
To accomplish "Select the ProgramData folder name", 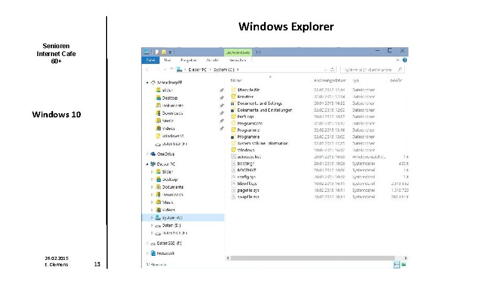I will (x=250, y=123).
